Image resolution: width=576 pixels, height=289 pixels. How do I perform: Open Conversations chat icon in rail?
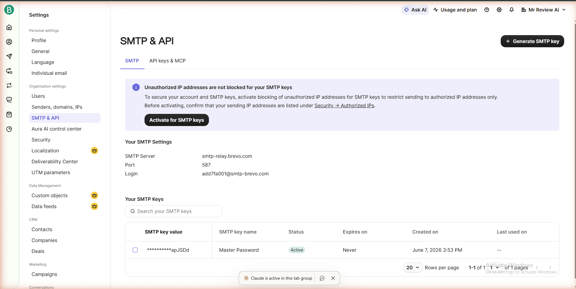[9, 100]
